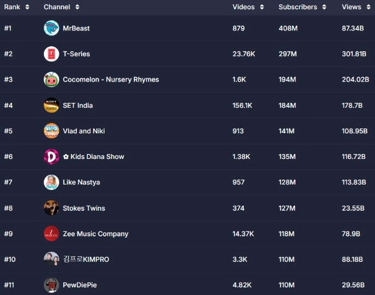
Task: Click the 김프로KIMPRO channel name
Action: coord(86,259)
